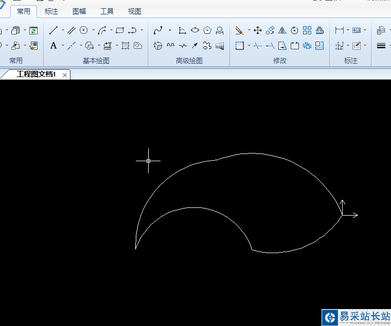Screen dimensions: 391x326
Task: Select the 工程图文档1 document tab
Action: coord(36,74)
